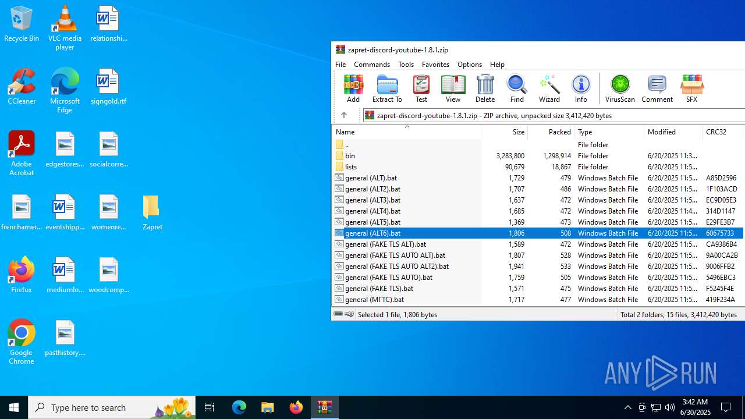Open the Tools menu
Viewport: 745px width, 419px height.
tap(406, 64)
